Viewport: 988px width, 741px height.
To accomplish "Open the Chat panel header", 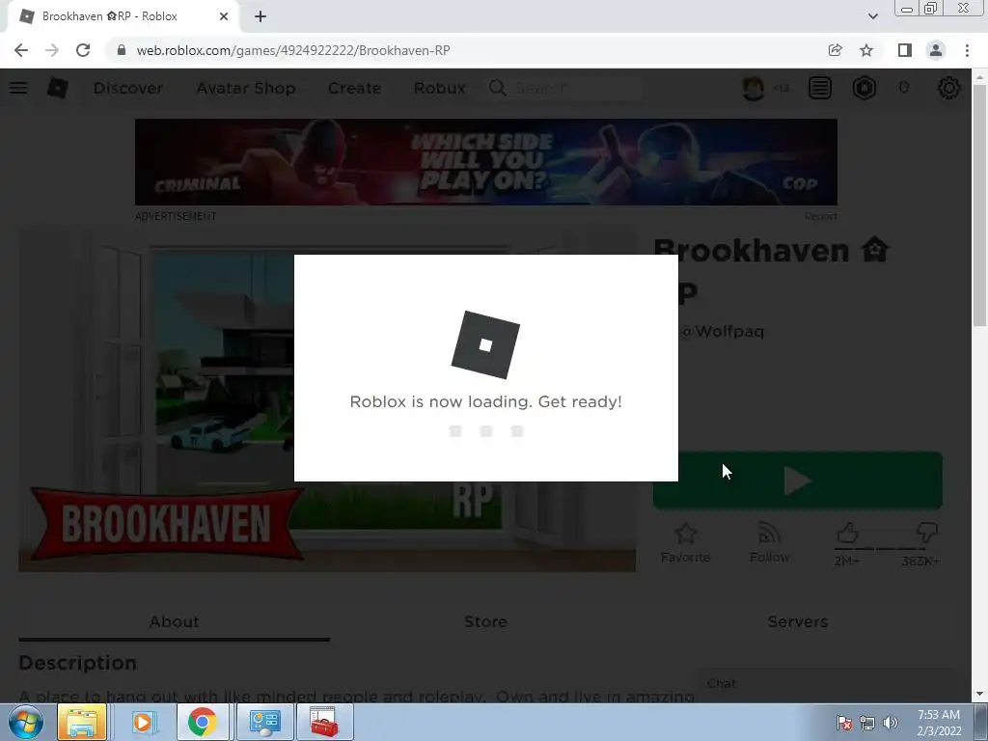I will (x=825, y=684).
